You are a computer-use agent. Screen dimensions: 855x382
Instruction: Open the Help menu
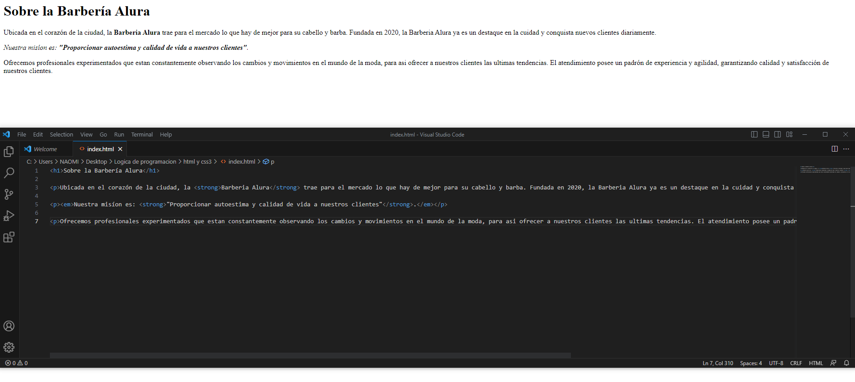pyautogui.click(x=166, y=134)
